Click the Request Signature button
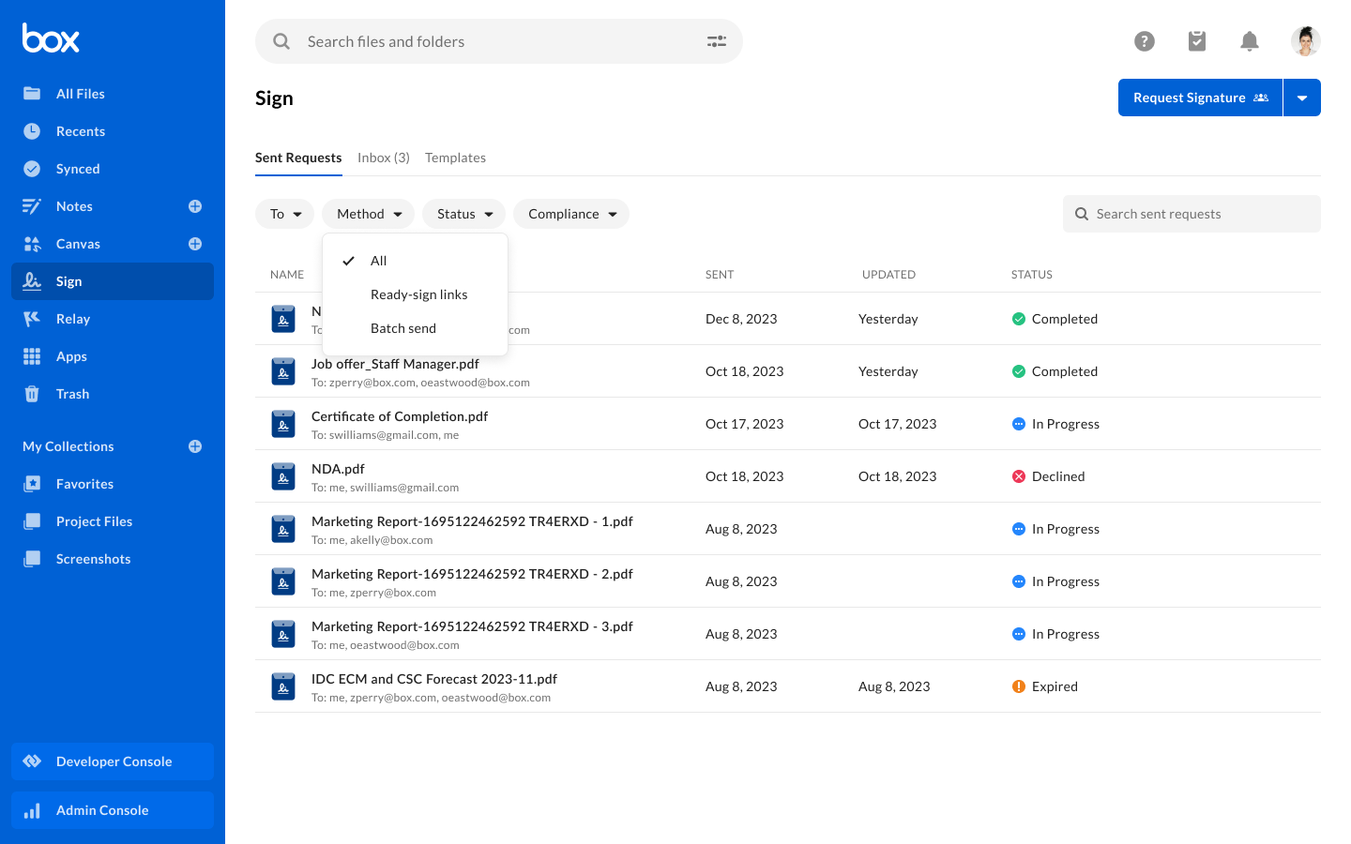 coord(1199,98)
